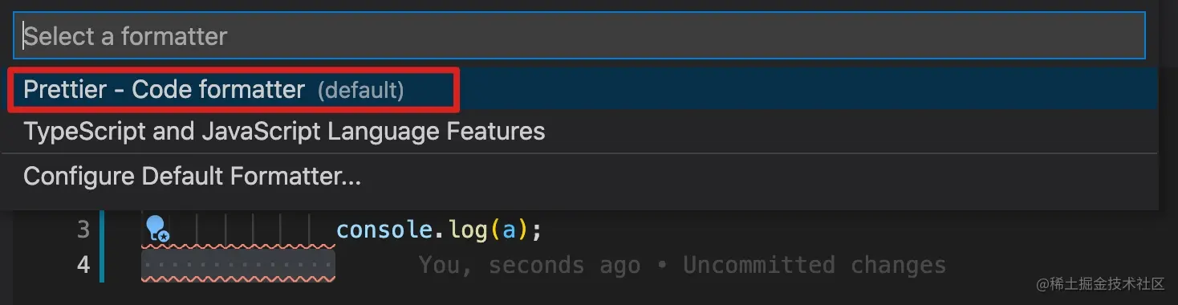Viewport: 1178px width, 305px height.
Task: Click the lightbulb code action icon
Action: click(x=157, y=230)
